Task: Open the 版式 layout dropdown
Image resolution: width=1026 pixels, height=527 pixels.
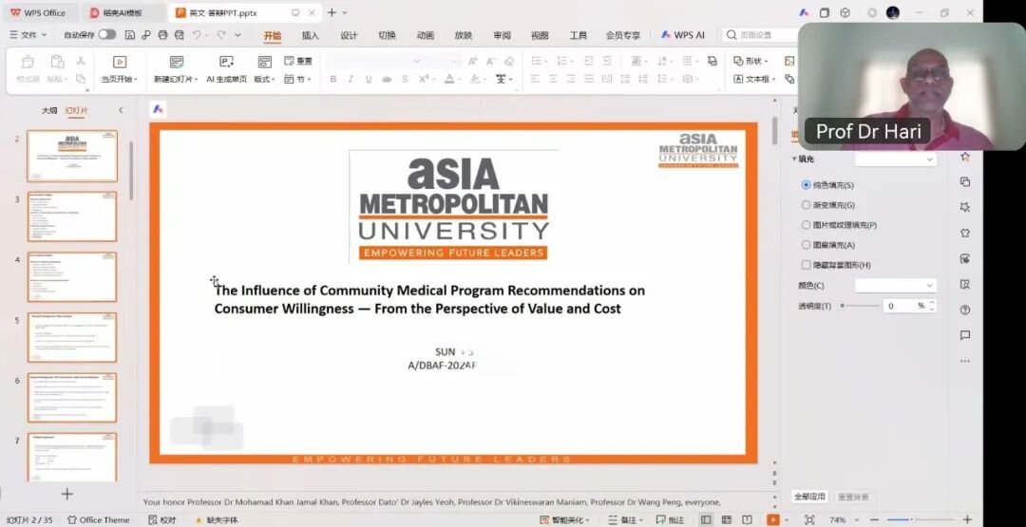Action: [264, 79]
